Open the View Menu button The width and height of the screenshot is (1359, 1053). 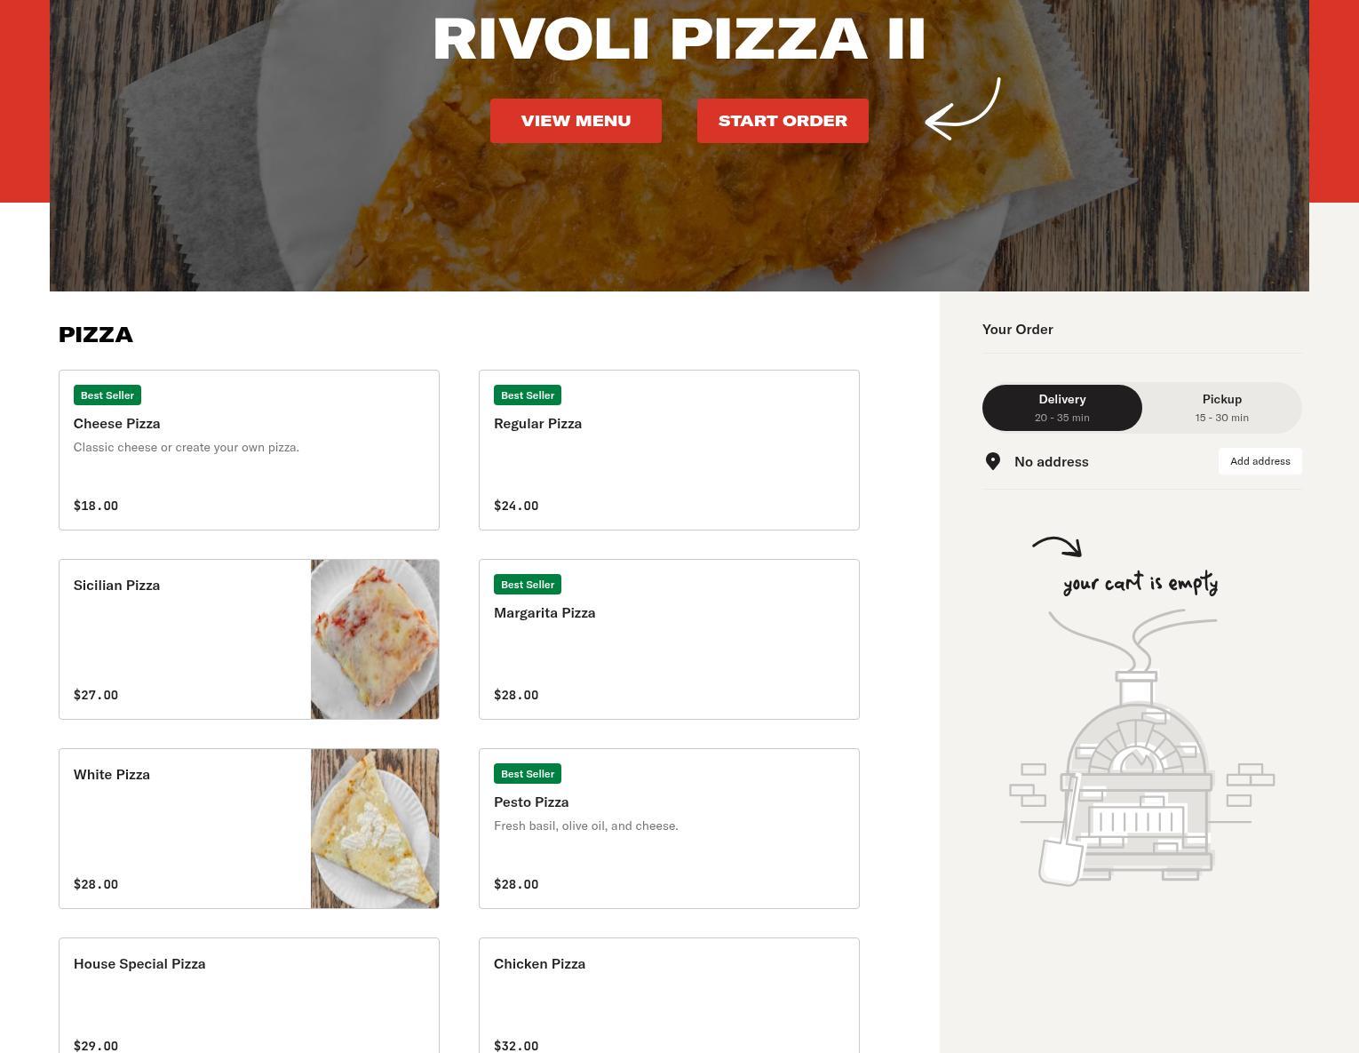click(x=576, y=121)
